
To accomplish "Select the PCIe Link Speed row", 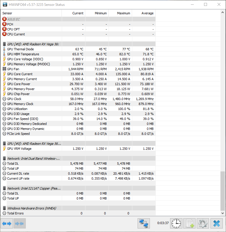I will (x=78, y=134).
